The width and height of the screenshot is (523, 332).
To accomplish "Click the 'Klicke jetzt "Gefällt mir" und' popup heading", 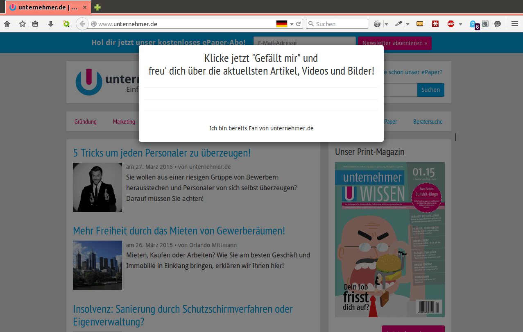I will [261, 58].
